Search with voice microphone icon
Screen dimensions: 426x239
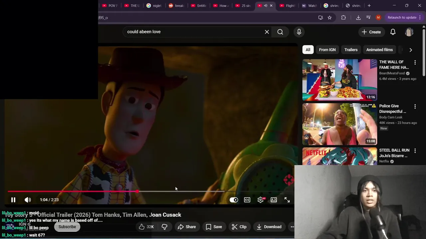coord(299,32)
